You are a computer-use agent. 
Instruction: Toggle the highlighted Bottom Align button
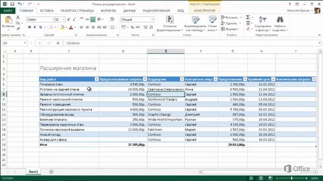[93, 20]
